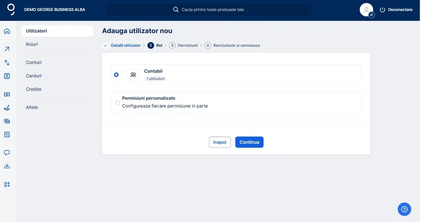
Task: Click the up-down transfer arrows icon
Action: coord(7,62)
